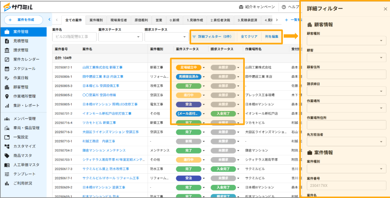Close the 詳細フィルター panel
The image size is (390, 198).
[x=385, y=9]
